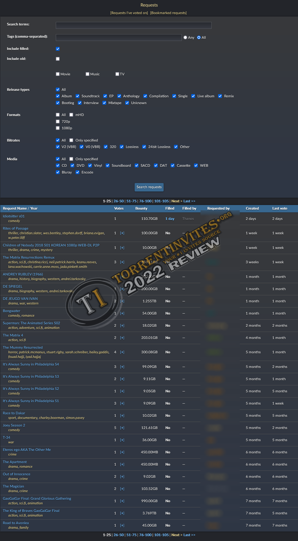Open Bookmarked requests link

point(168,13)
